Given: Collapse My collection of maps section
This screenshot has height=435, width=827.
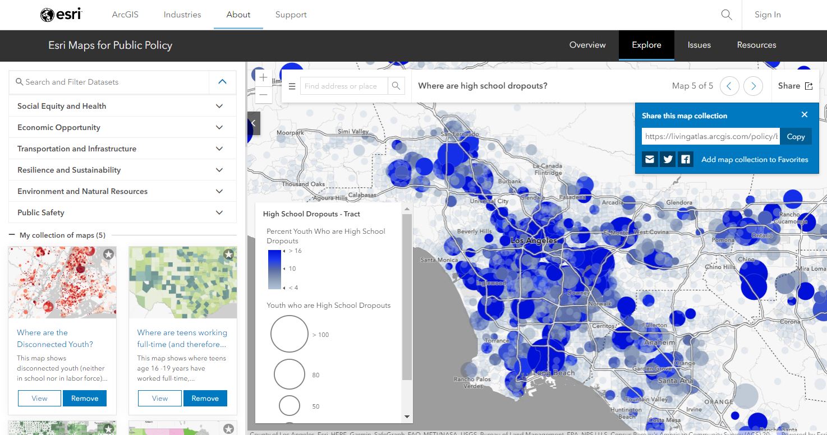Looking at the screenshot, I should 12,235.
